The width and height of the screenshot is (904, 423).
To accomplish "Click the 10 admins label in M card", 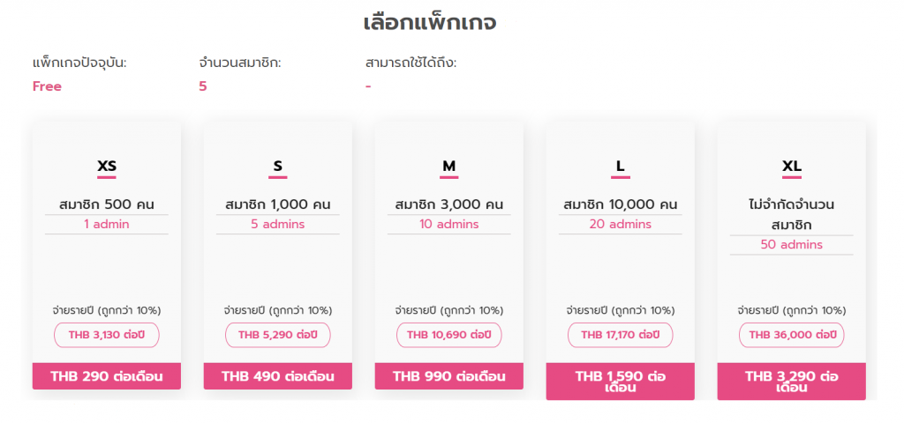I will [x=449, y=225].
